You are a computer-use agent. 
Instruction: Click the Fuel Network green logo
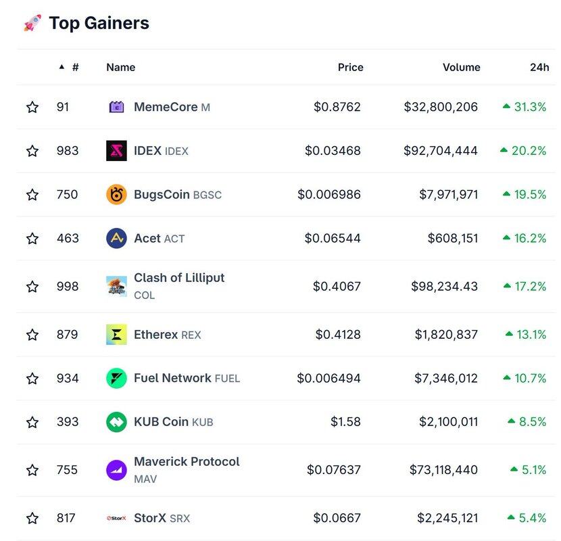point(116,378)
